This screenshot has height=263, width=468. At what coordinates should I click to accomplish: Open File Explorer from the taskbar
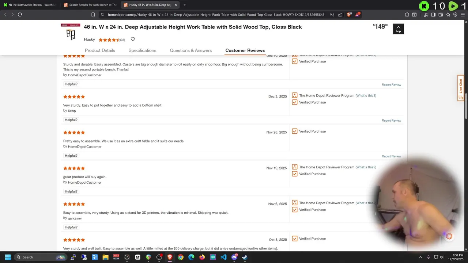pyautogui.click(x=105, y=257)
